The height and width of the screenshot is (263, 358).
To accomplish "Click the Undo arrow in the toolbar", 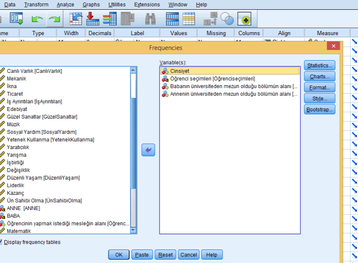I will click(37, 19).
